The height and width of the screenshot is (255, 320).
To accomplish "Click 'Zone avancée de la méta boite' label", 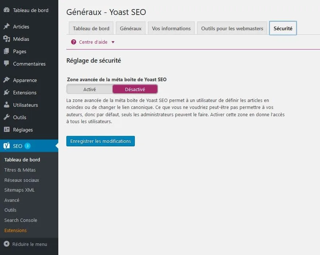I will coord(117,79).
